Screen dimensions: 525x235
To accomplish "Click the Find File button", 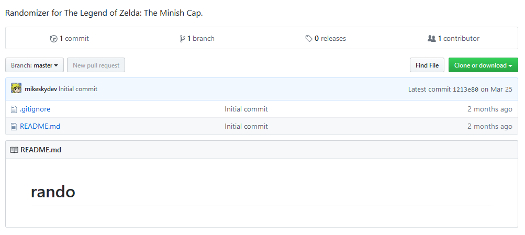I will pyautogui.click(x=427, y=65).
